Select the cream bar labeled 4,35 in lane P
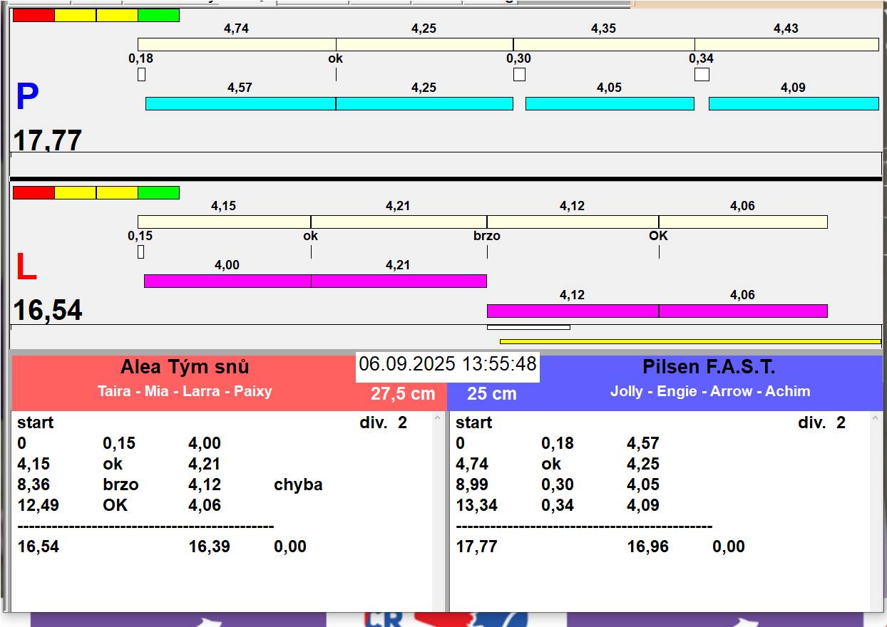This screenshot has height=627, width=887. 604,44
